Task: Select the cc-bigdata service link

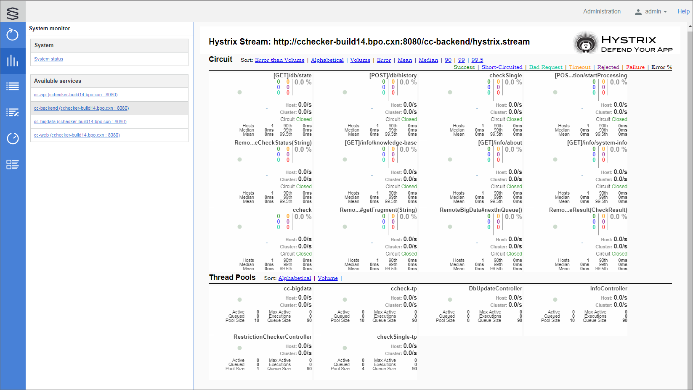Action: pos(80,122)
